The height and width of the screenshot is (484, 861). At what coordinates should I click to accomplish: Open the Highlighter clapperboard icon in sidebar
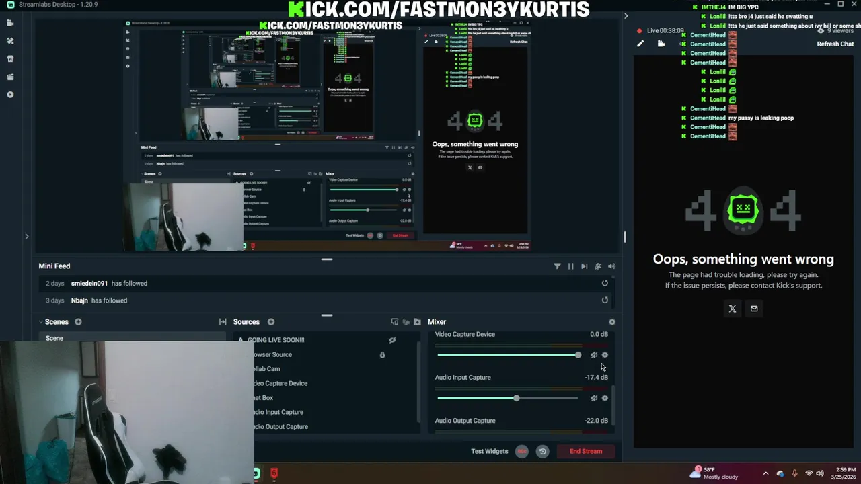(10, 77)
